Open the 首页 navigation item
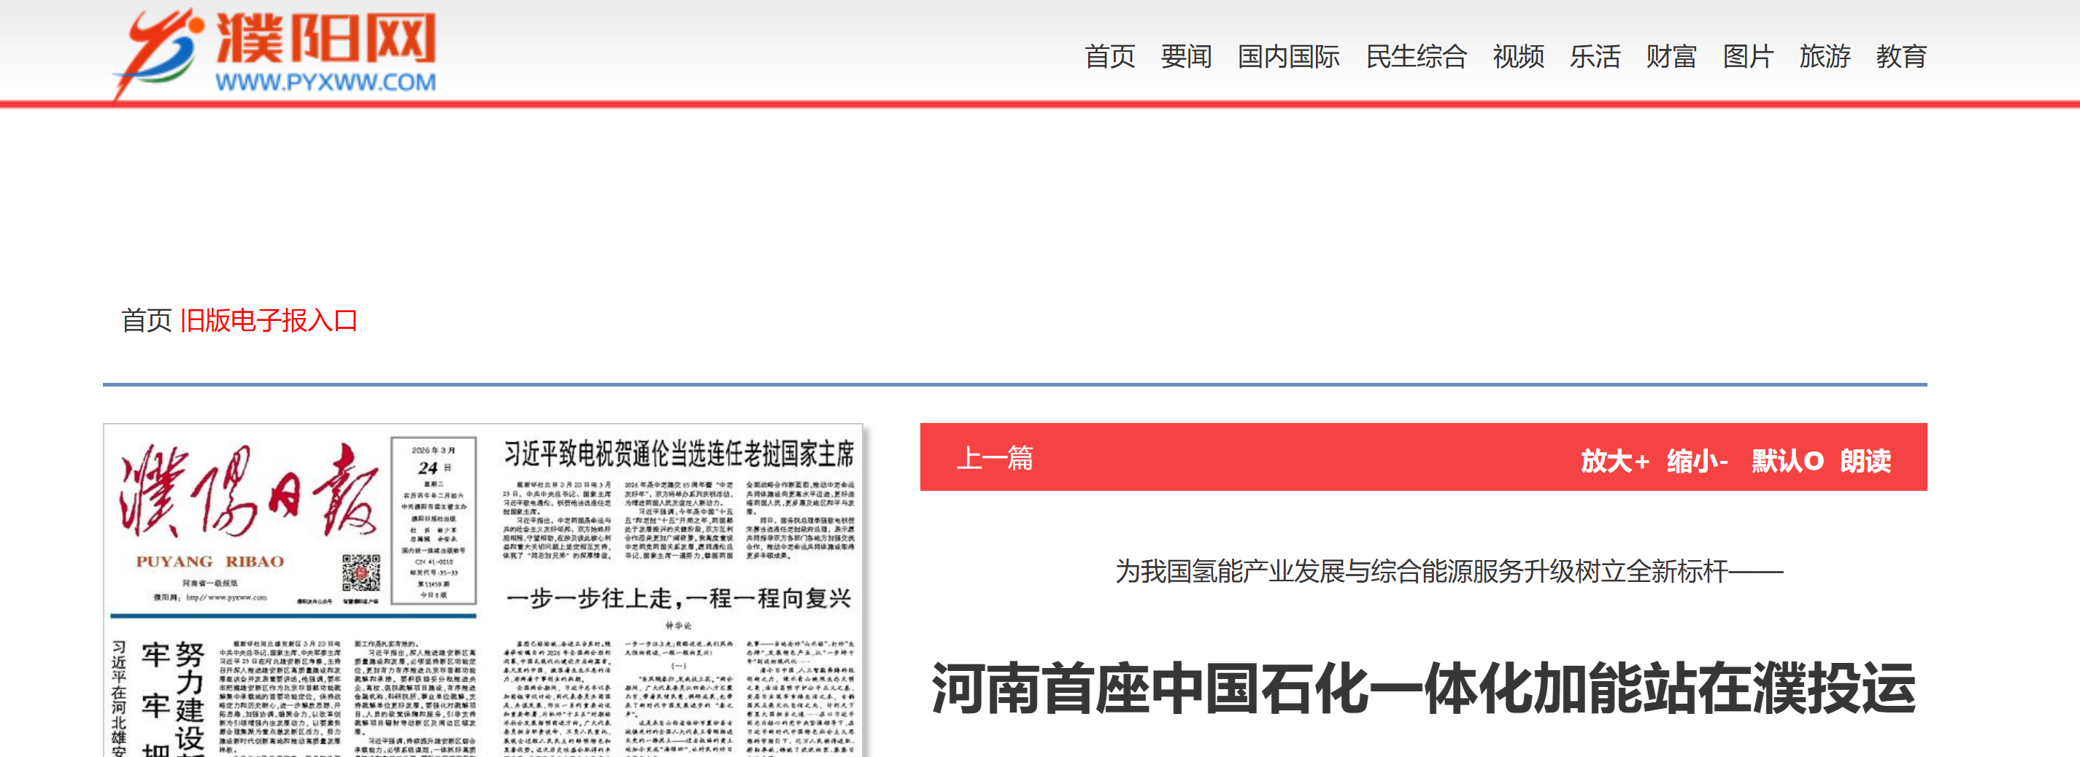The height and width of the screenshot is (757, 2080). 1109,56
